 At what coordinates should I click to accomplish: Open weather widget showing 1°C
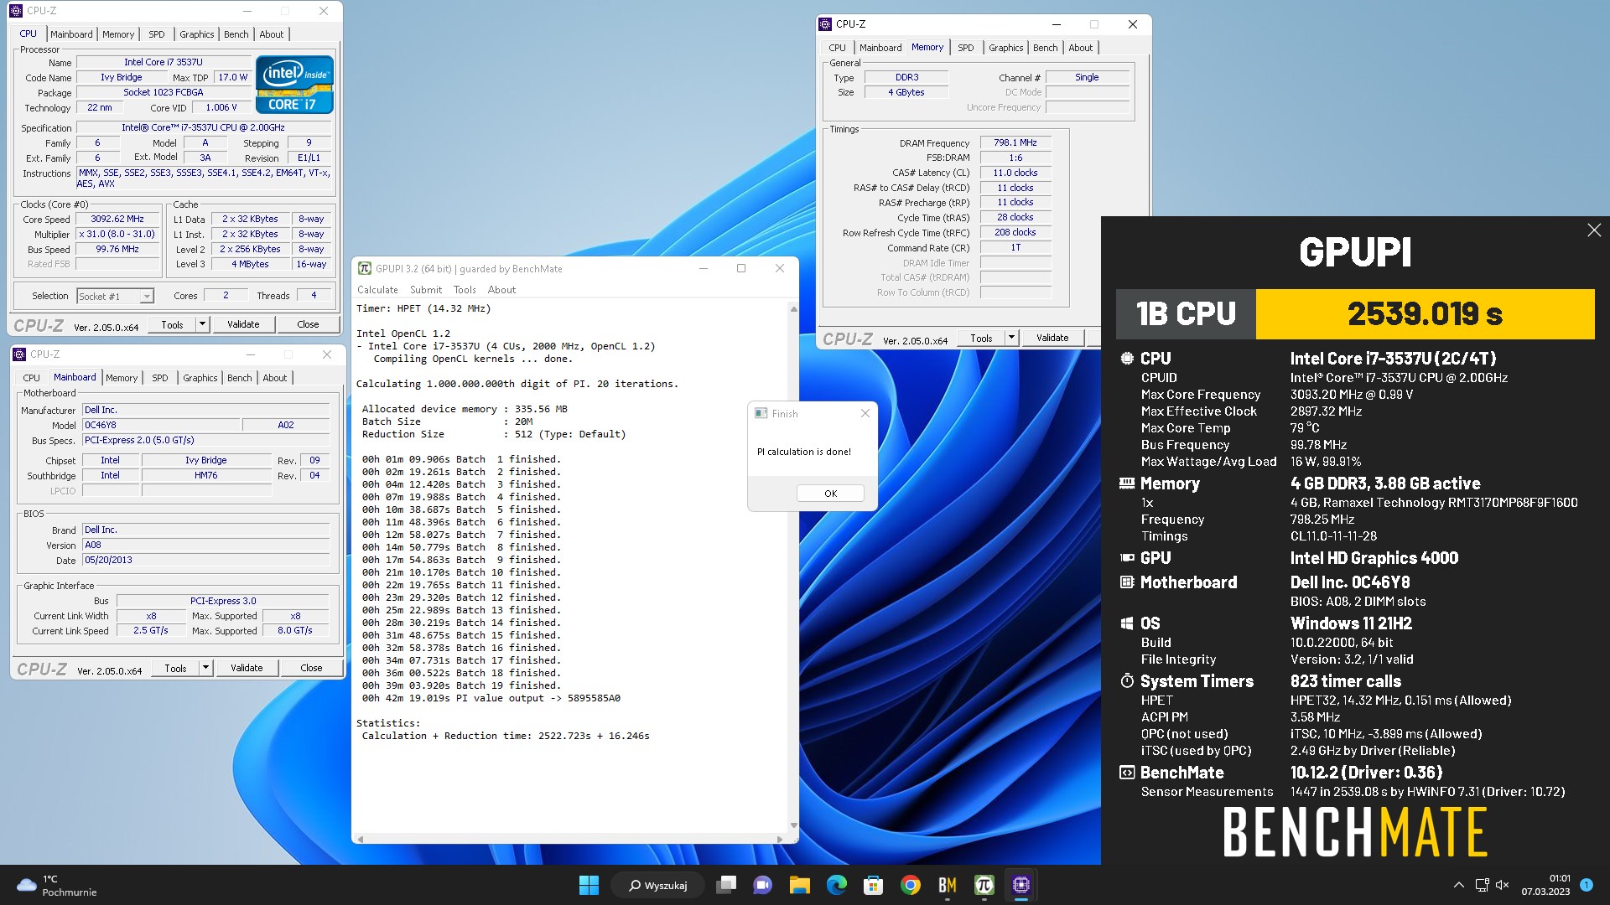pos(57,885)
